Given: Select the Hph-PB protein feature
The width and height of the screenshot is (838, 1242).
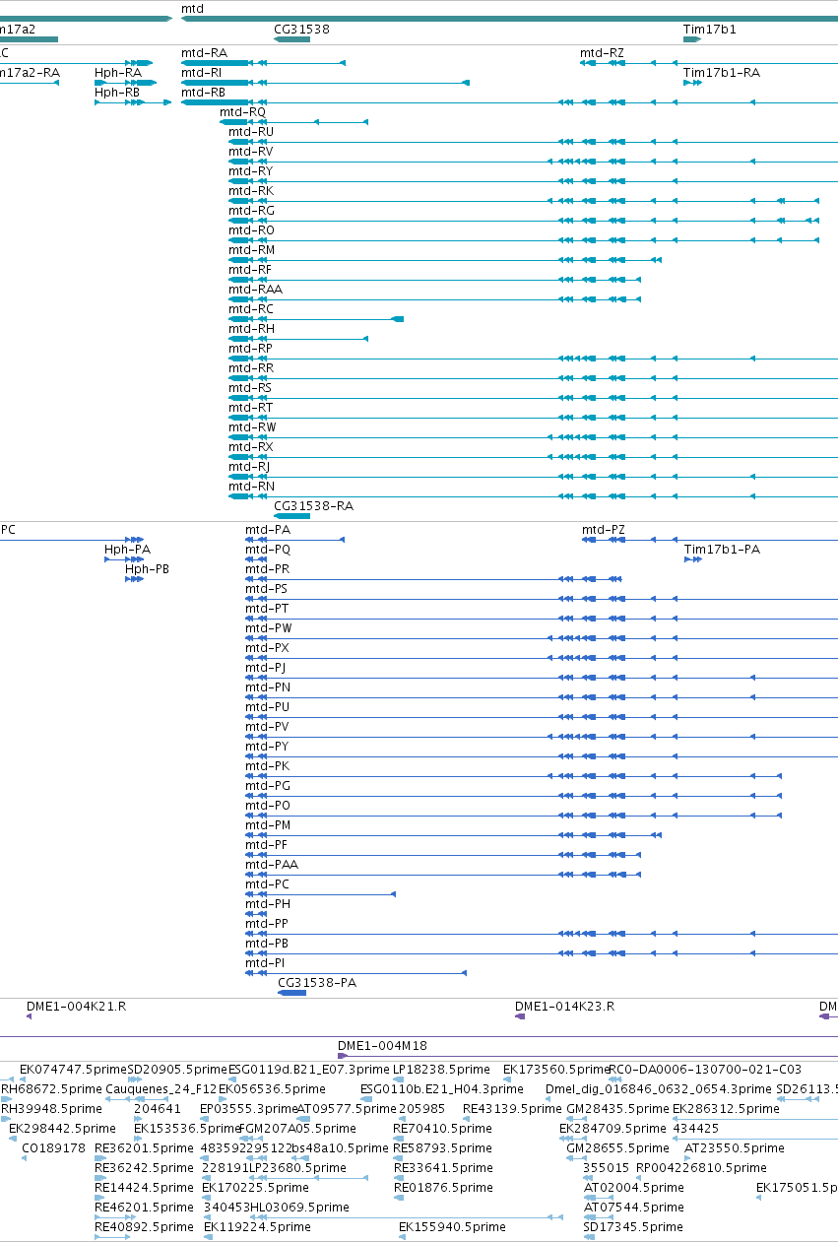Looking at the screenshot, I should click(x=147, y=568).
